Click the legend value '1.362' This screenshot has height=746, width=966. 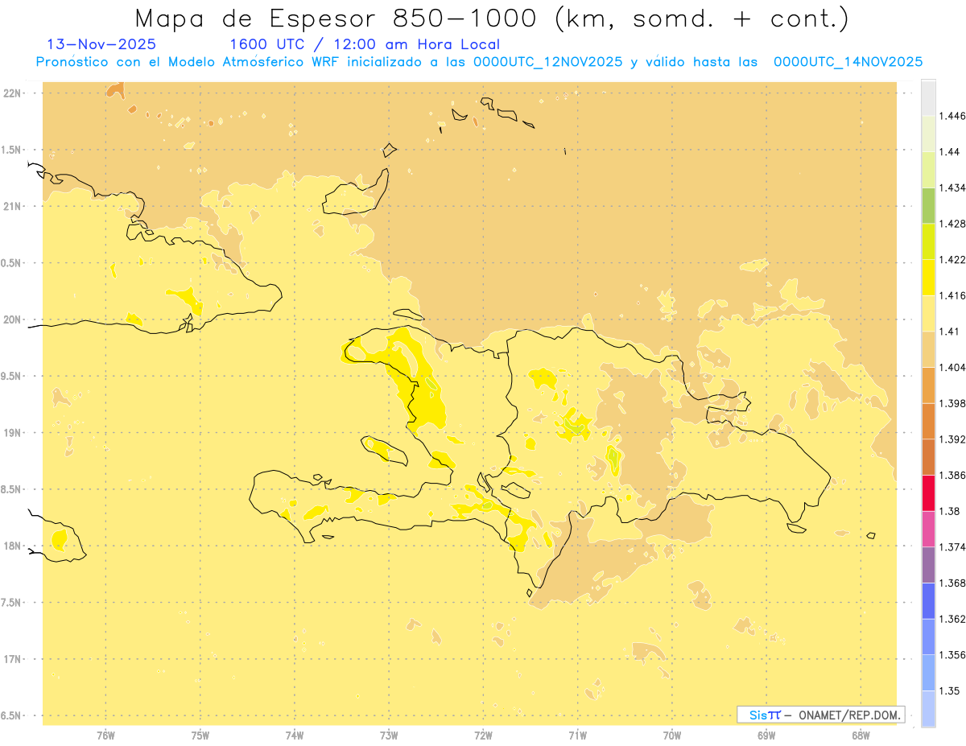point(953,619)
